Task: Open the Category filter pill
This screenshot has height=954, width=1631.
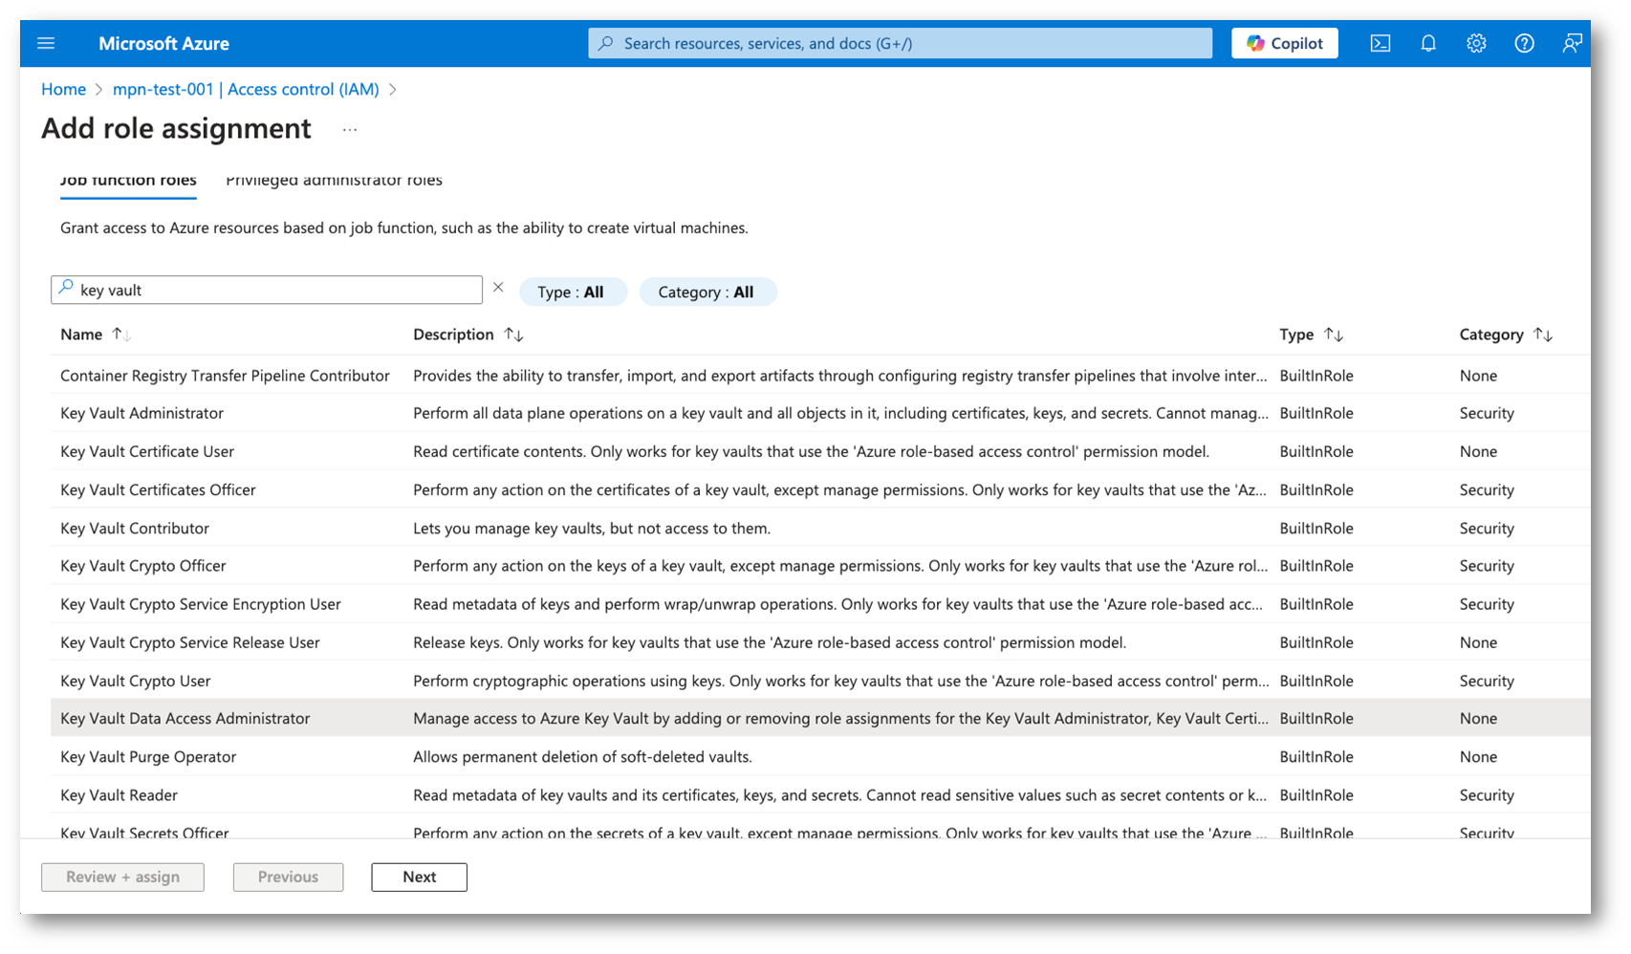Action: [x=707, y=293]
